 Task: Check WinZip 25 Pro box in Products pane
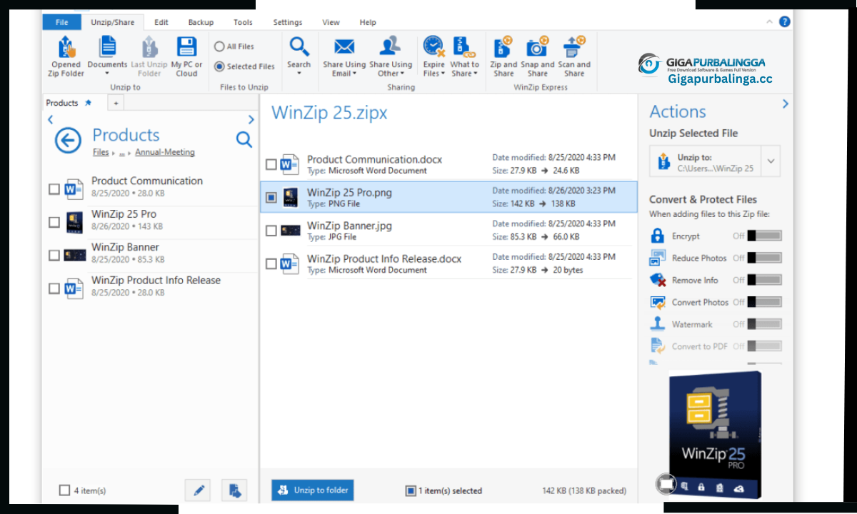click(x=54, y=222)
